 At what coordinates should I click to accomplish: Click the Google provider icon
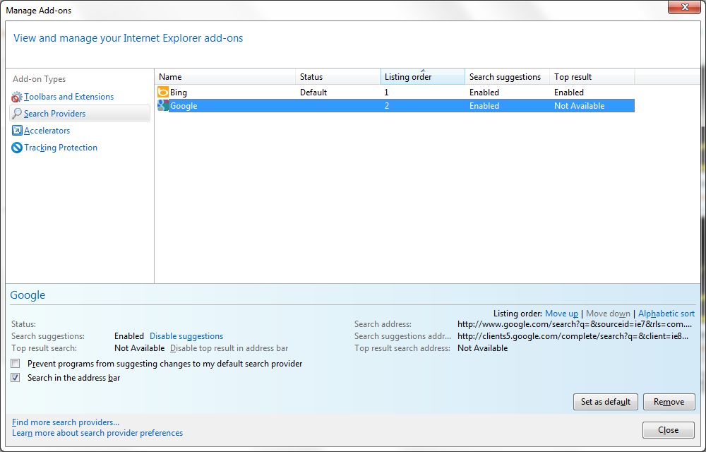(162, 106)
